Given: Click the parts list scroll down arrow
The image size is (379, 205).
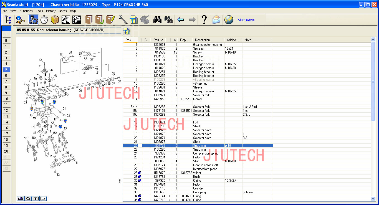Looking at the screenshot, I should 373,199.
